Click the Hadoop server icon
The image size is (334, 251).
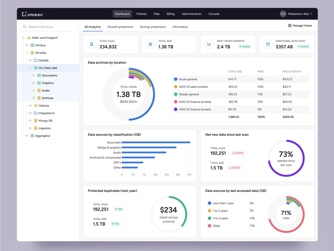(36, 106)
